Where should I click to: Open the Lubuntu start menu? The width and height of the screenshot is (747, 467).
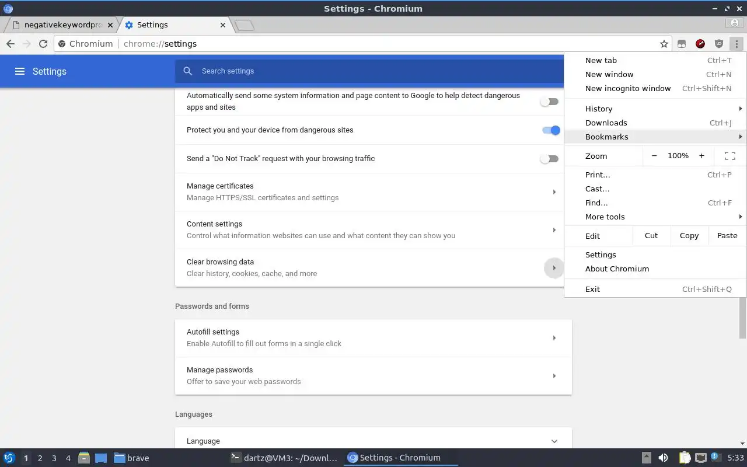9,458
